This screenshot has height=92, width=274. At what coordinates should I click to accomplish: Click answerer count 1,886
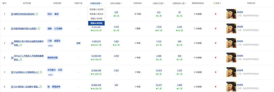[179, 85]
